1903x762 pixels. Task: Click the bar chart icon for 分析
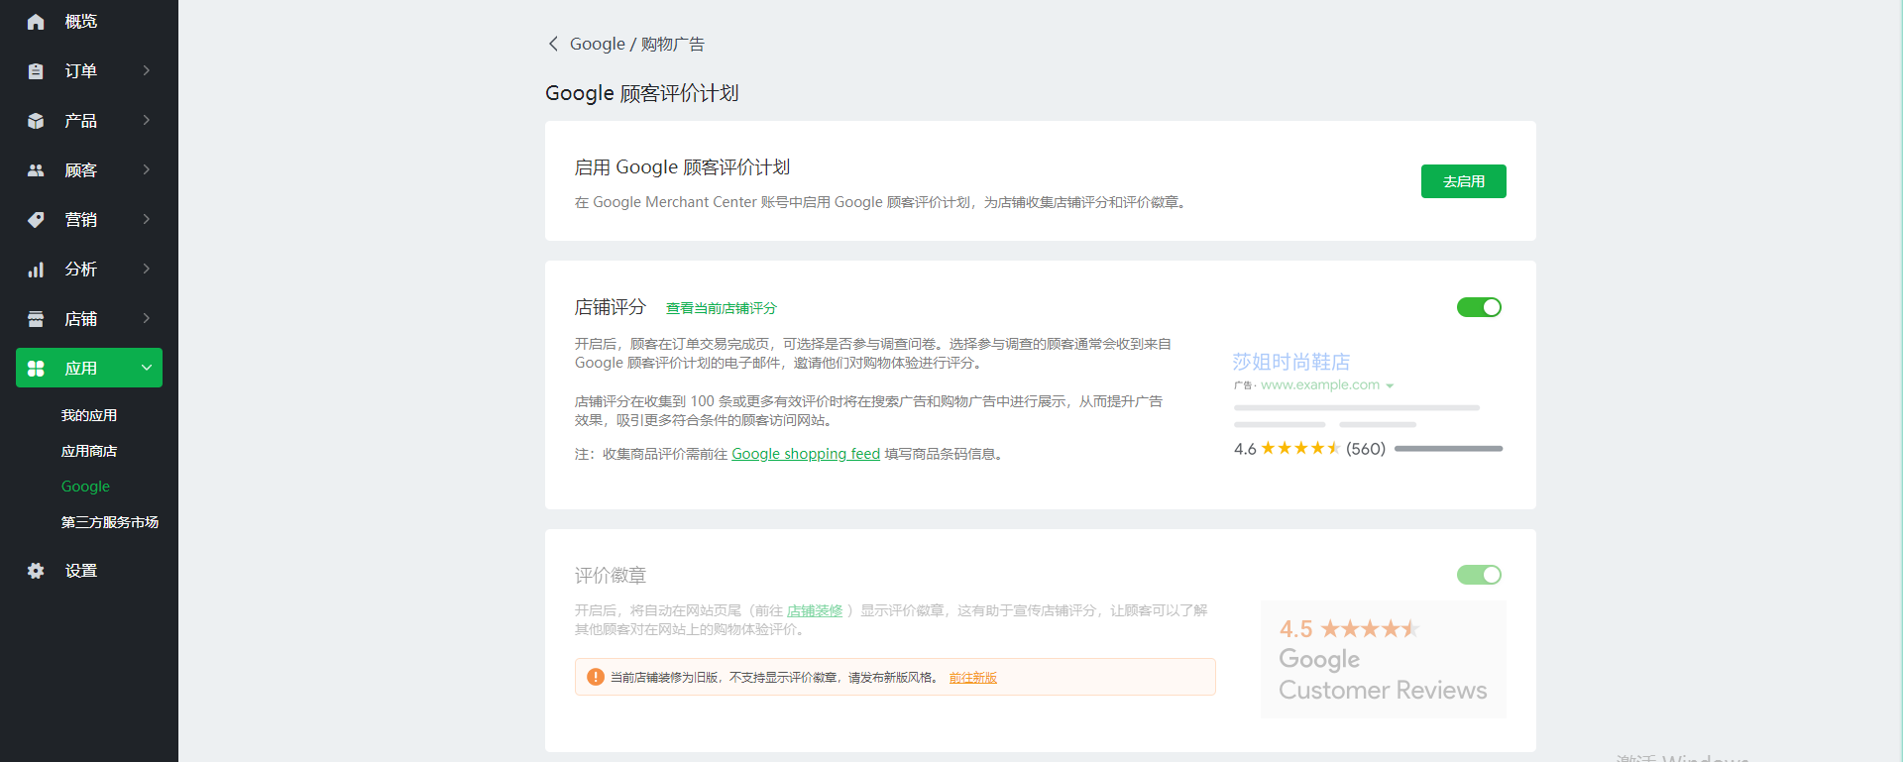click(36, 270)
